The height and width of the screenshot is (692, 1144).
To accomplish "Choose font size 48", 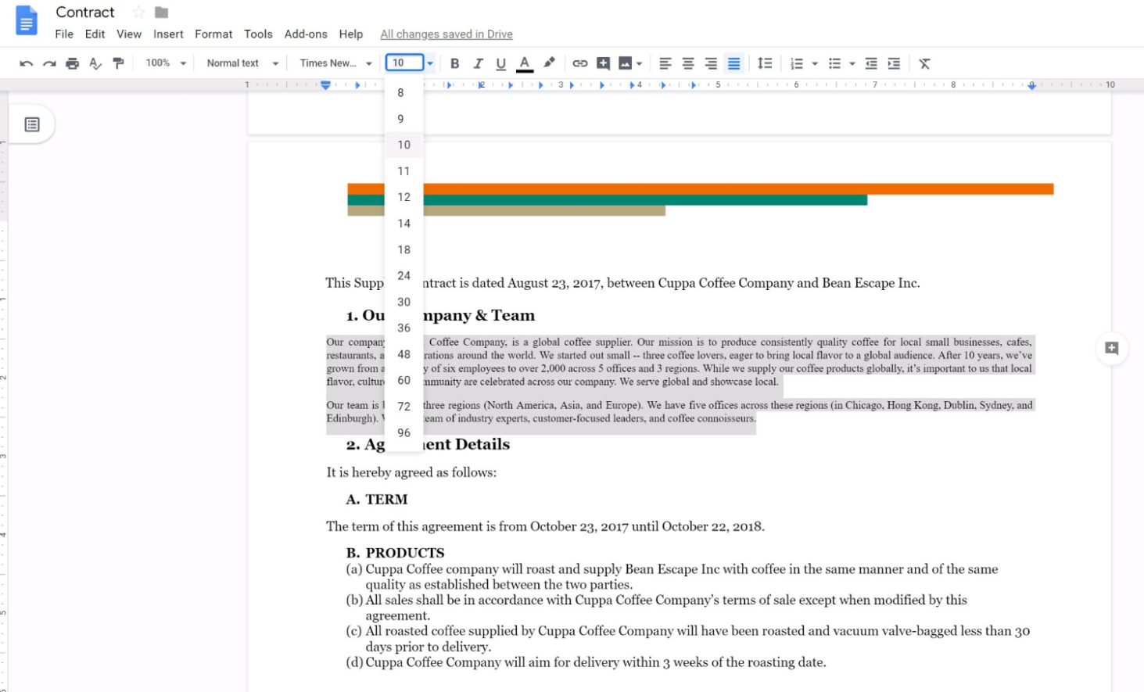I will [403, 354].
